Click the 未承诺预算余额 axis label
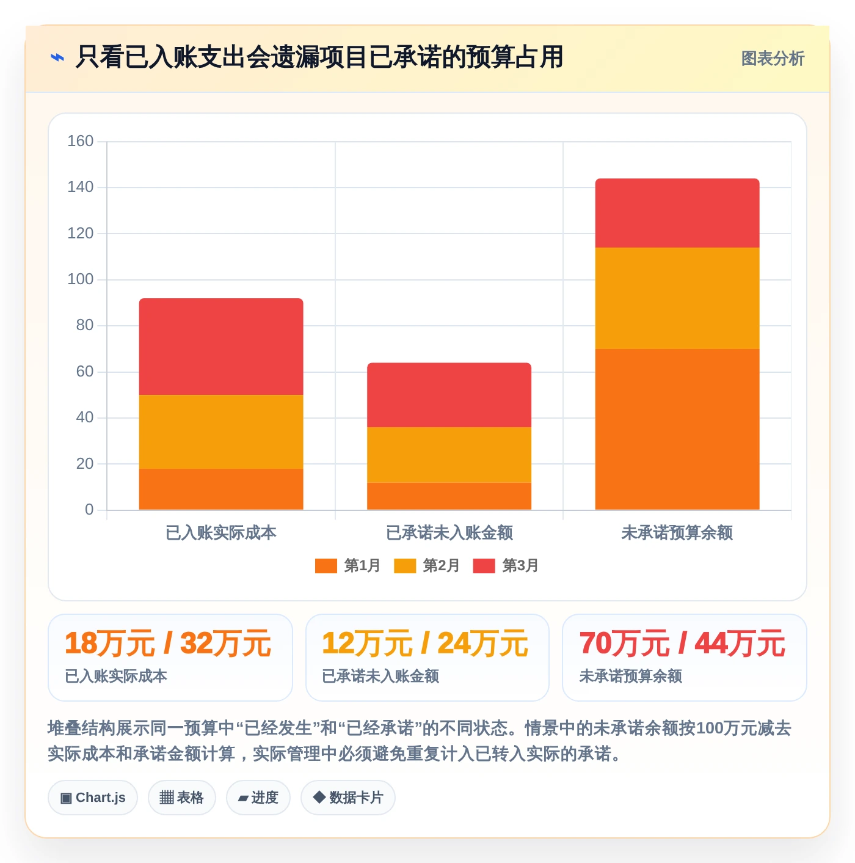Viewport: 855px width, 863px height. [x=677, y=533]
